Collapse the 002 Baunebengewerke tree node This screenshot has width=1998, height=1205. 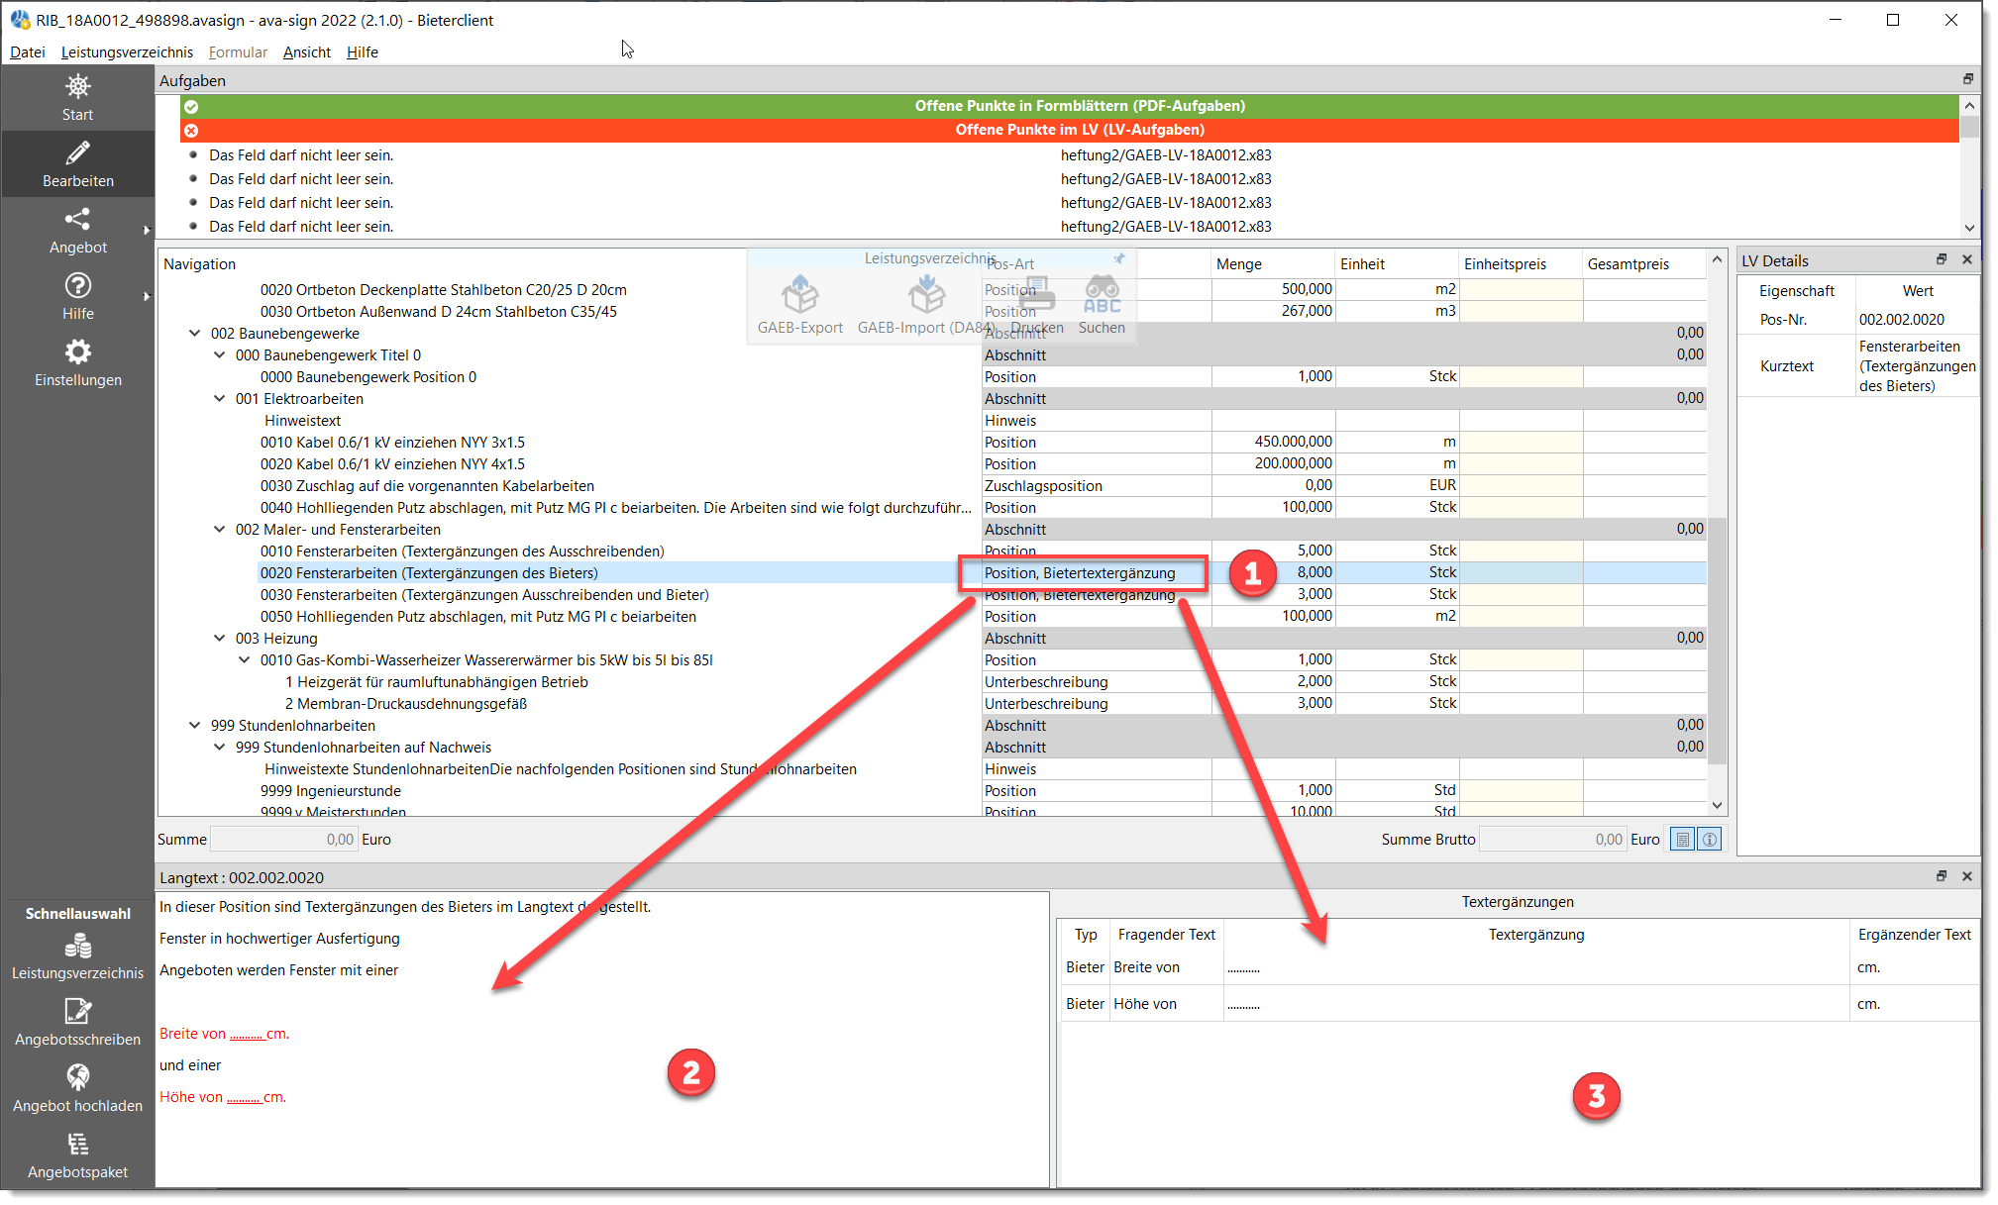point(195,334)
